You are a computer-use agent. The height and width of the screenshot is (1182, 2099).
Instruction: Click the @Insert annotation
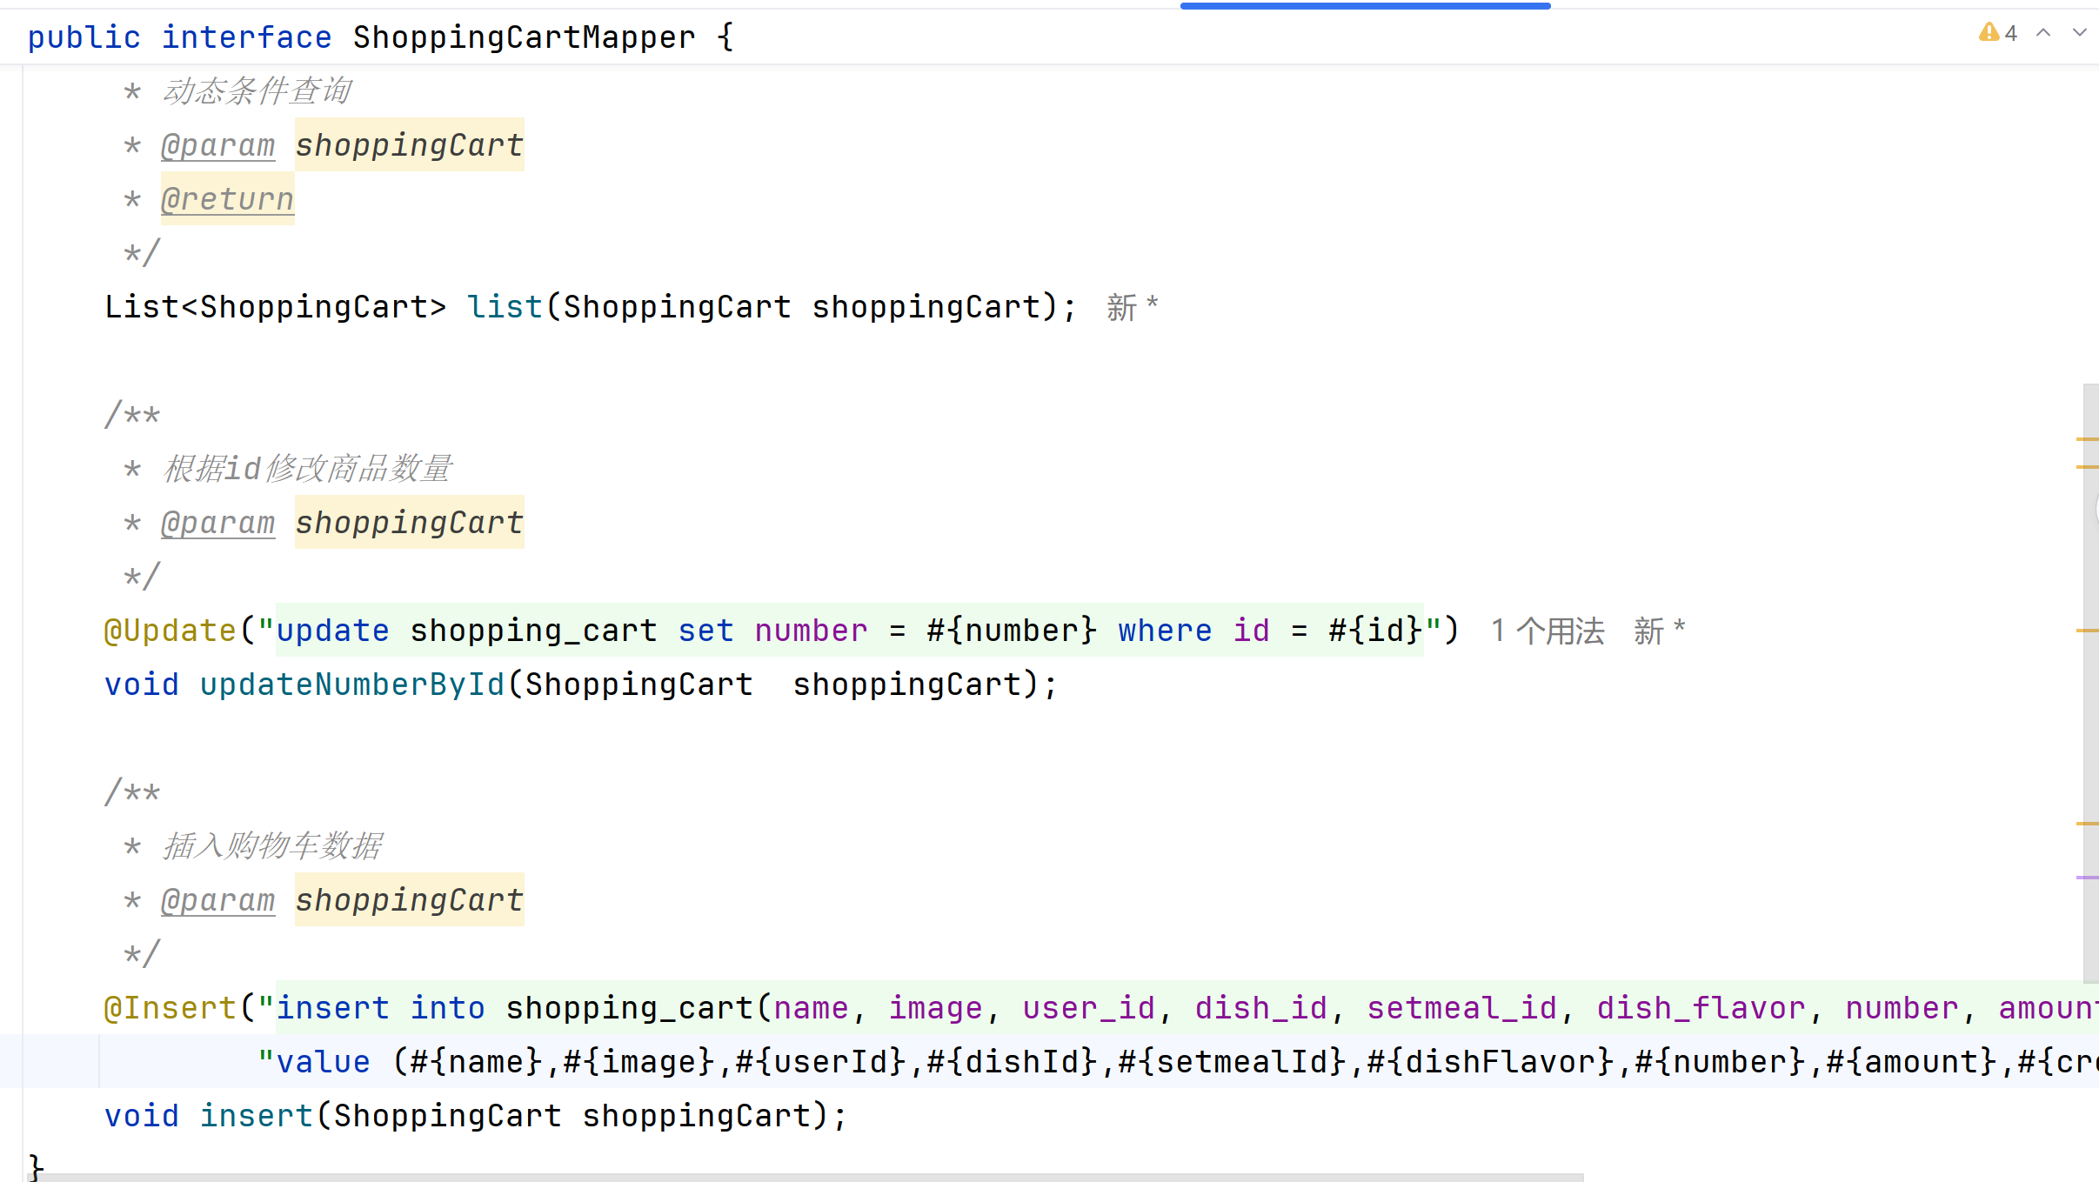[x=170, y=1008]
